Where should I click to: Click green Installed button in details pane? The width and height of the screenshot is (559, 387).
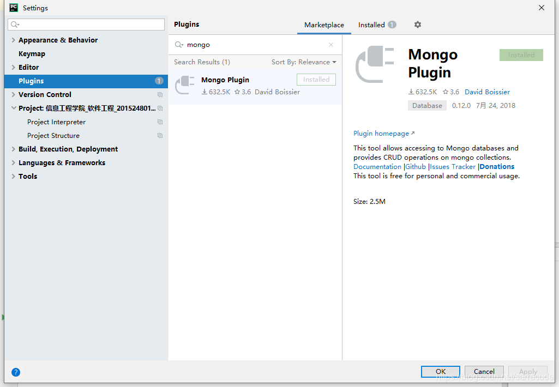coord(521,55)
